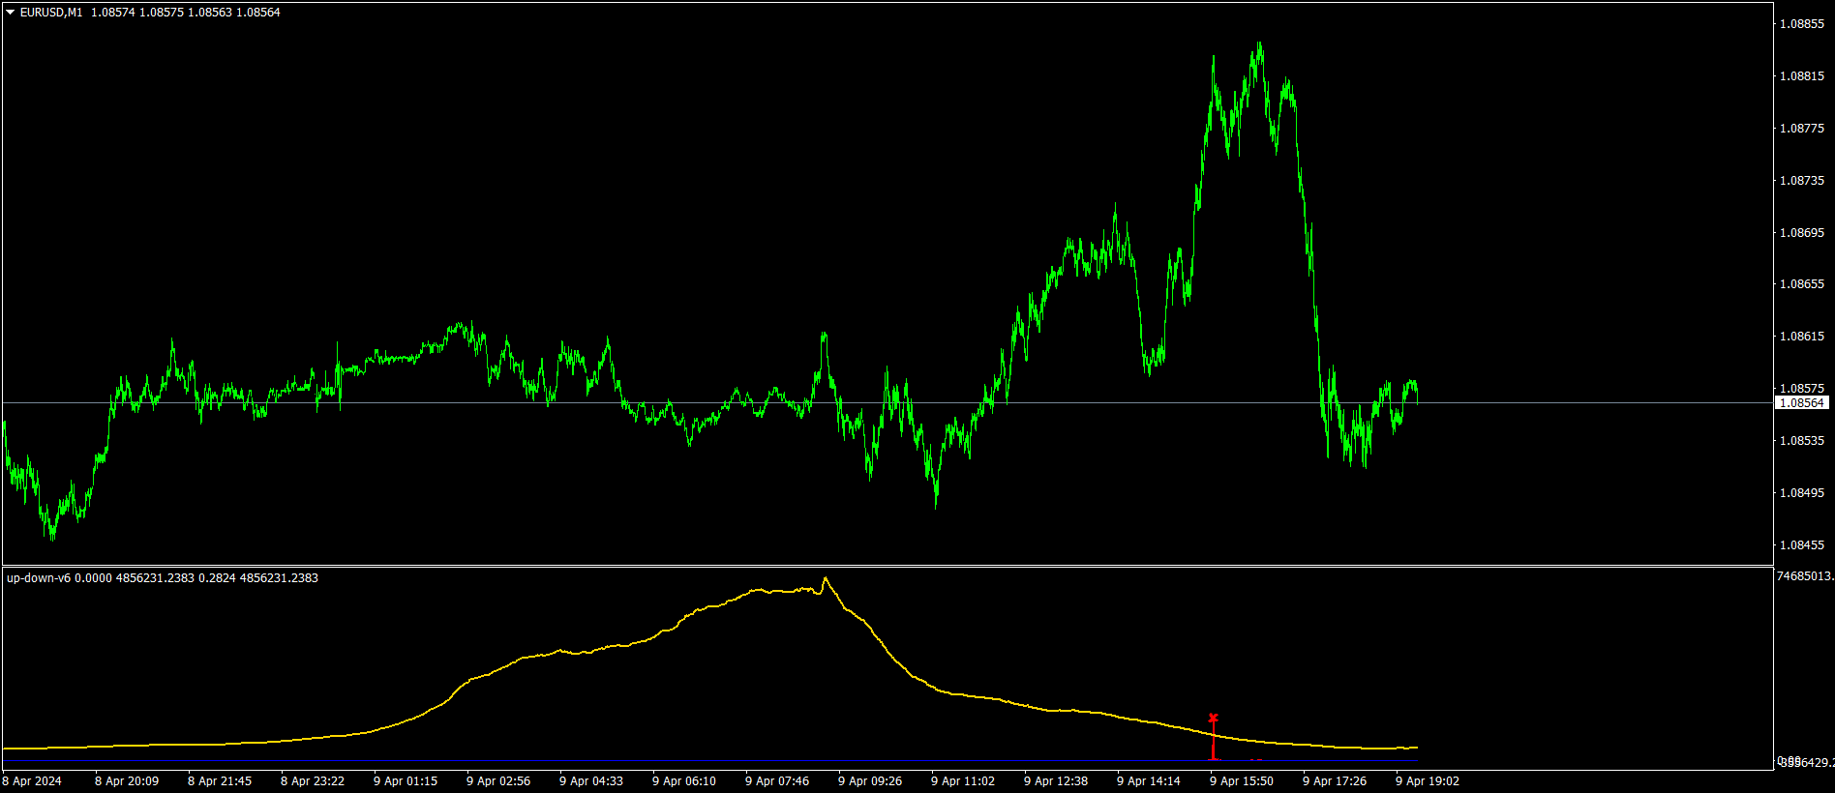The height and width of the screenshot is (793, 1835).
Task: Click the 9 Apr 19:02 time label
Action: (x=1428, y=781)
